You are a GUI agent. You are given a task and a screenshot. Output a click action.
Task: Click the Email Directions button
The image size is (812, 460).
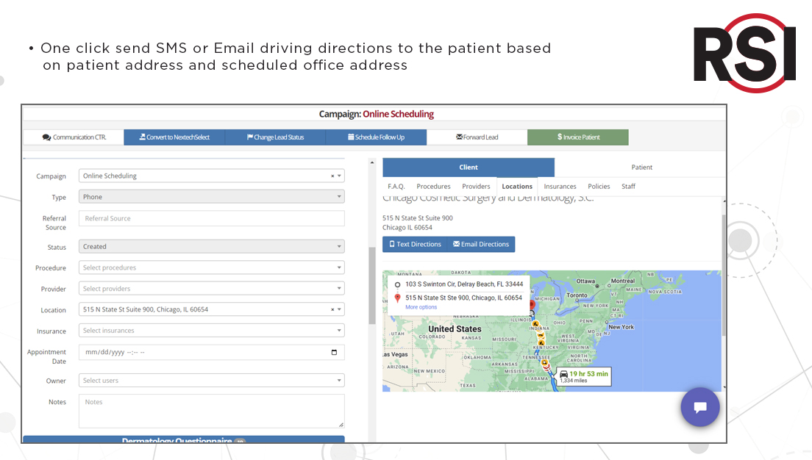click(x=481, y=244)
